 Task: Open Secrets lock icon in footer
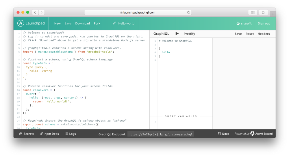pyautogui.click(x=21, y=134)
